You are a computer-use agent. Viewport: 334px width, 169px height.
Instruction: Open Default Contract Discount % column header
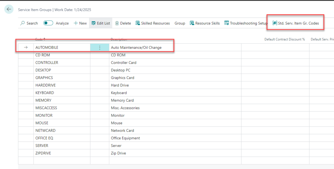pos(285,39)
